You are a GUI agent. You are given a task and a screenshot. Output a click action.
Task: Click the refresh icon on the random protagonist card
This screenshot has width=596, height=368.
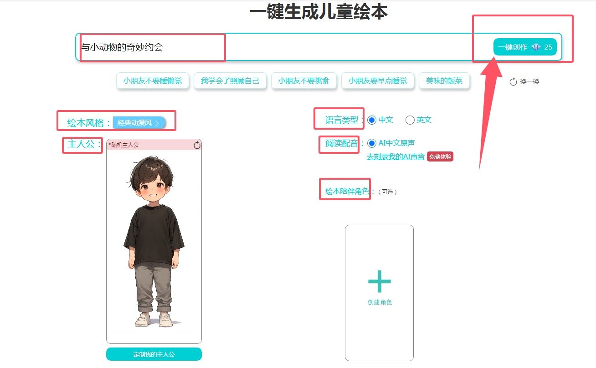[x=197, y=145]
